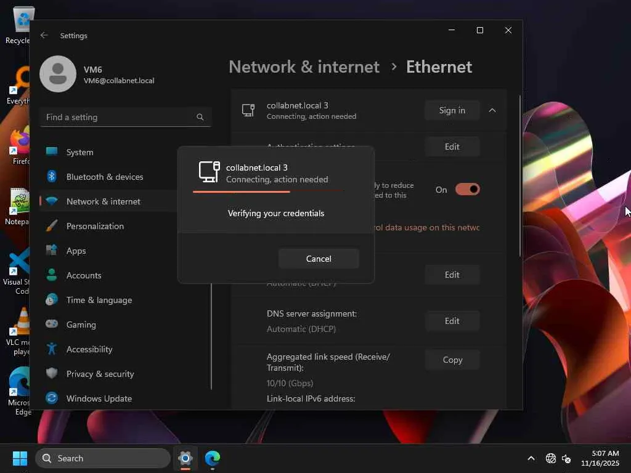Edit the IP assignment setting
The height and width of the screenshot is (473, 631).
pyautogui.click(x=452, y=275)
